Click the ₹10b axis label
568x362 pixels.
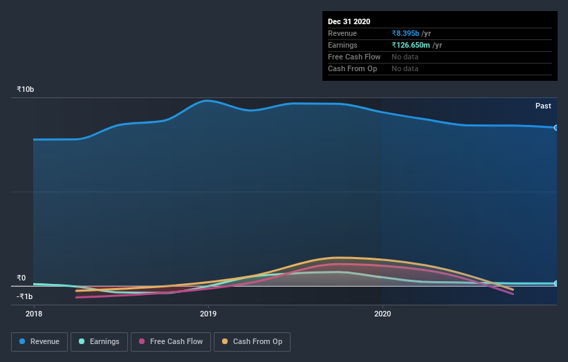click(x=26, y=89)
